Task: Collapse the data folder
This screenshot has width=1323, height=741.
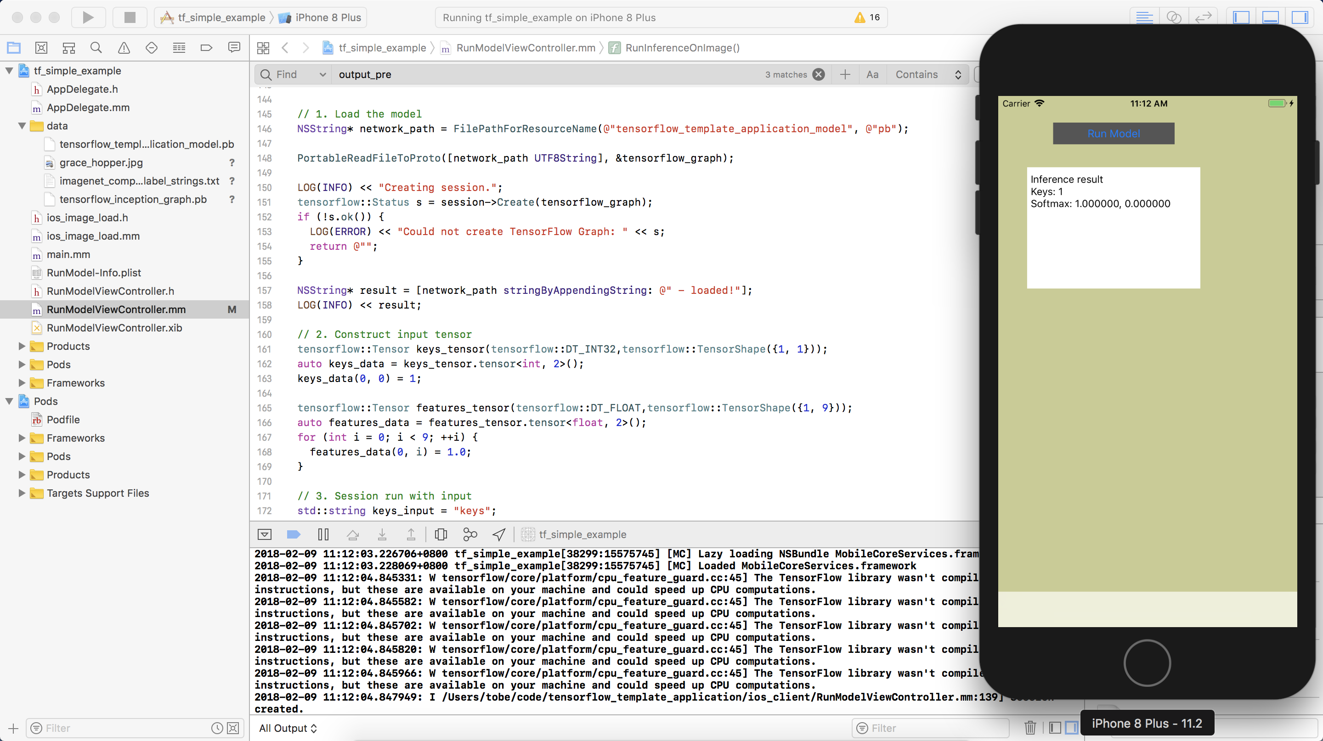Action: pos(22,126)
